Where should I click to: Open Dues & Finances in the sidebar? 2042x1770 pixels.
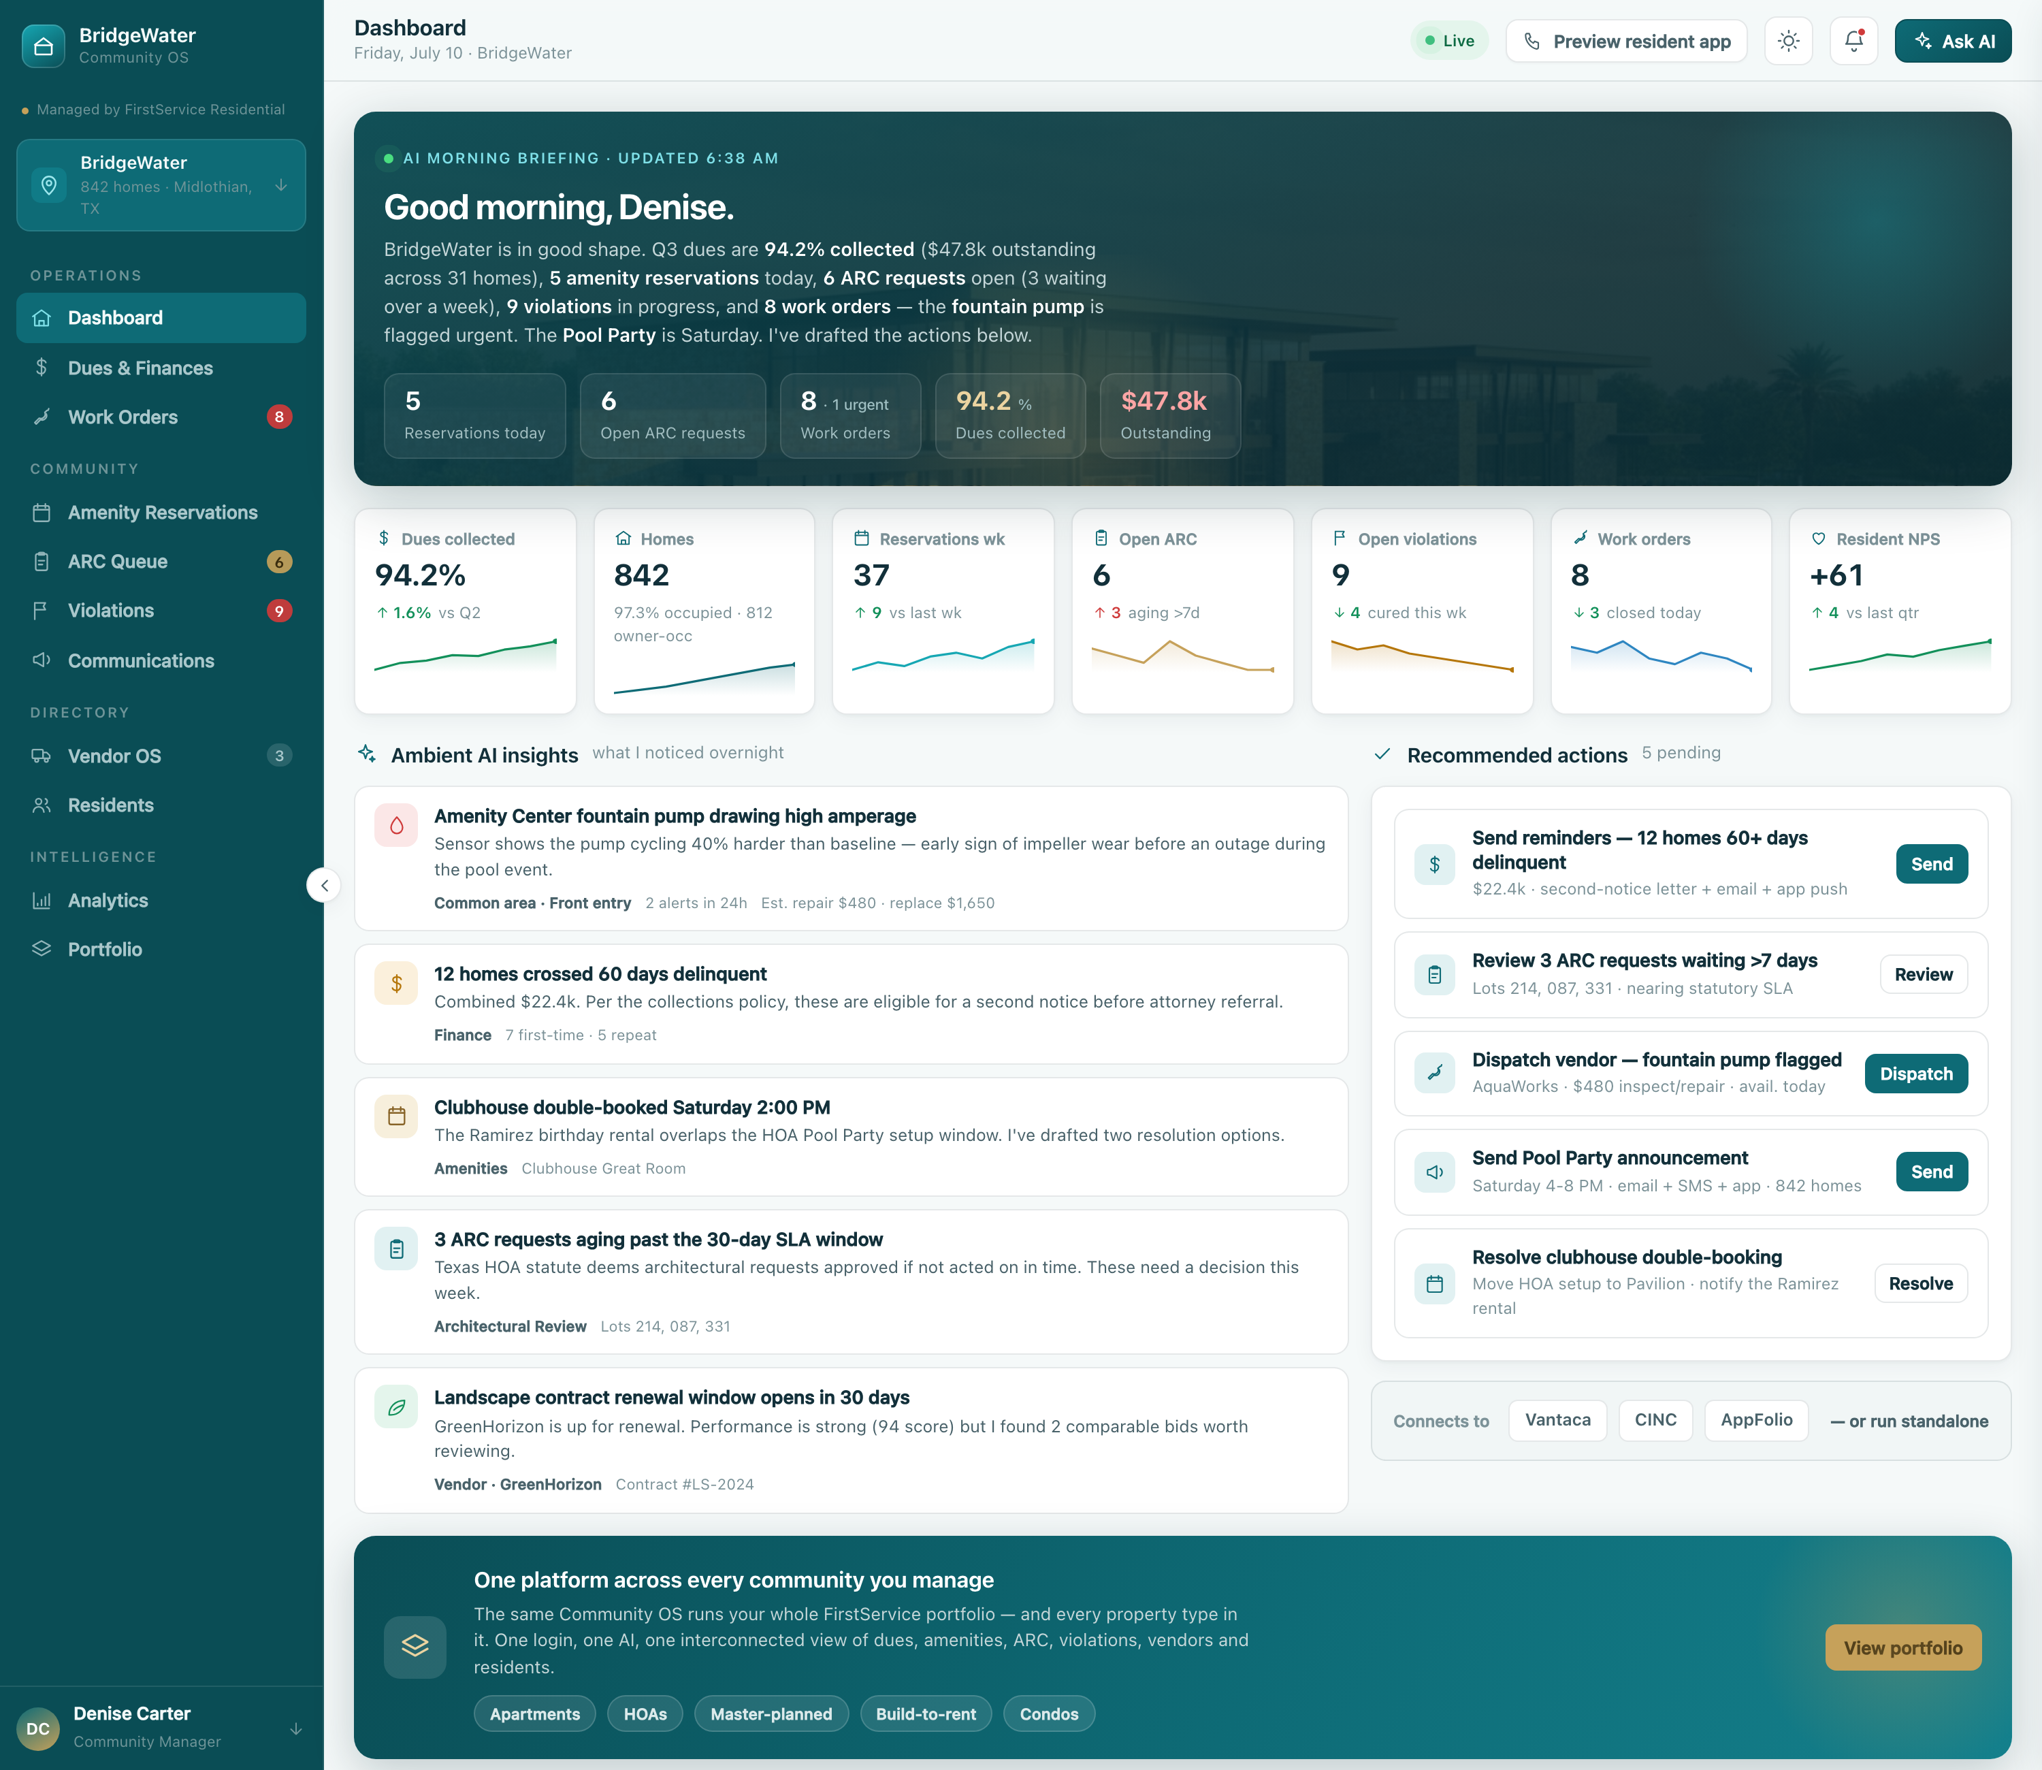click(161, 368)
